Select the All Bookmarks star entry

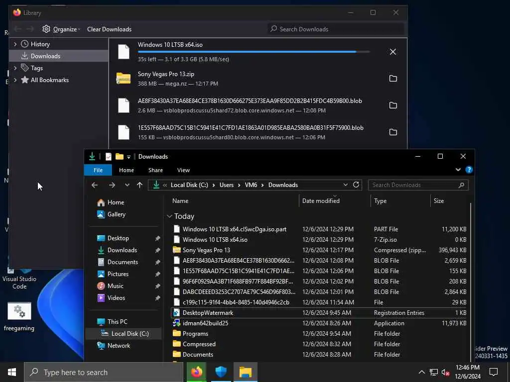pos(45,80)
